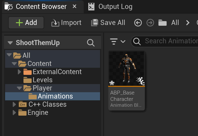Viewport: 198px width, 136px height.
Task: Switch to the Output Log tab
Action: (x=110, y=7)
